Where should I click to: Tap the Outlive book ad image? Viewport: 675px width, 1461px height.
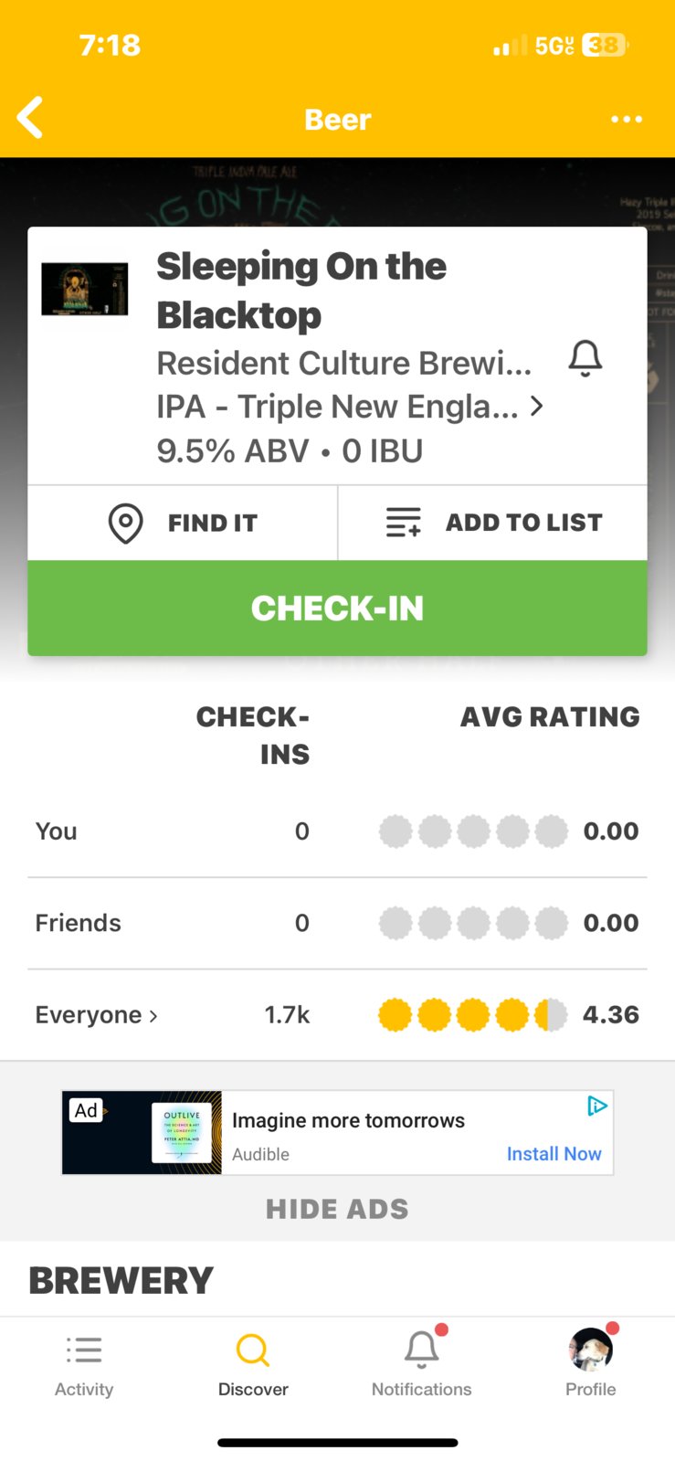[x=181, y=1133]
